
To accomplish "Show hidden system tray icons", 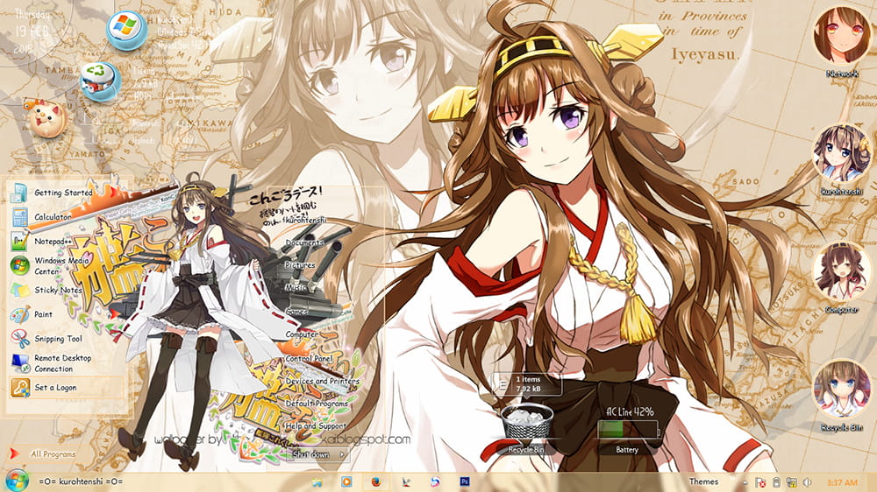I will pyautogui.click(x=743, y=482).
